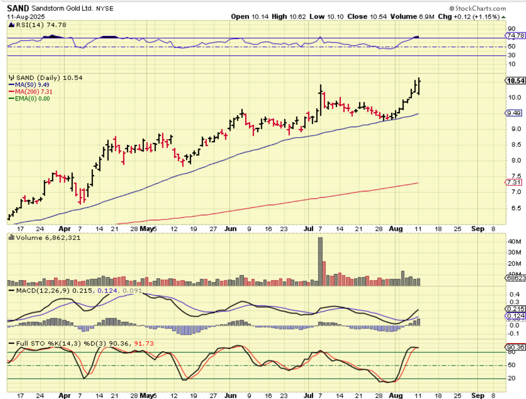The image size is (526, 399).
Task: Click the green up-triangle after the Chg value
Action: [x=503, y=17]
